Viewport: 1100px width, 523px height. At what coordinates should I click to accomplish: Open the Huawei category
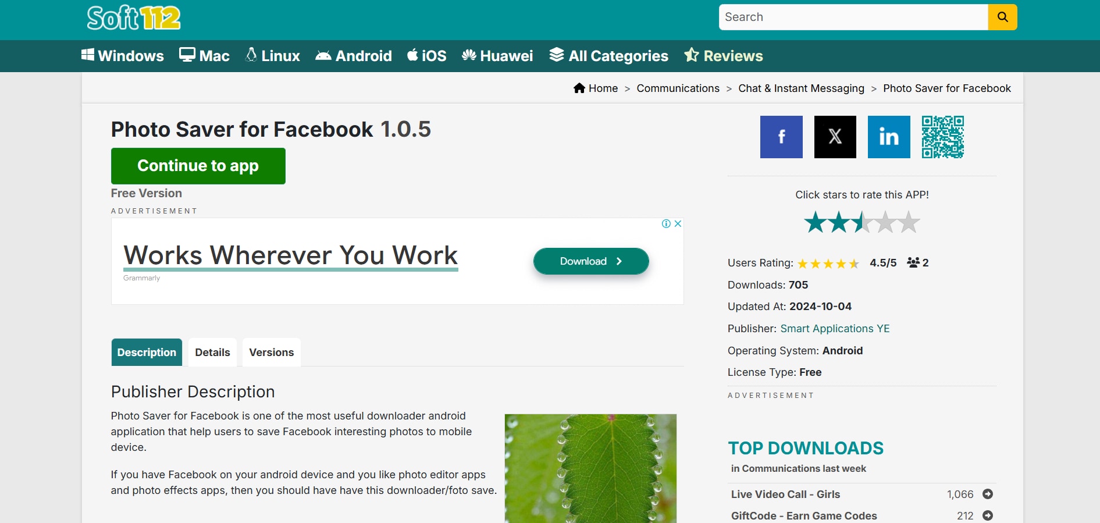click(497, 56)
